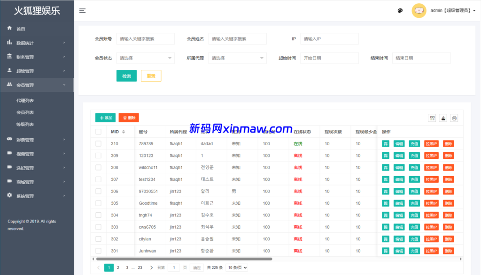This screenshot has width=481, height=275.
Task: Click the print table icon
Action: [x=454, y=118]
